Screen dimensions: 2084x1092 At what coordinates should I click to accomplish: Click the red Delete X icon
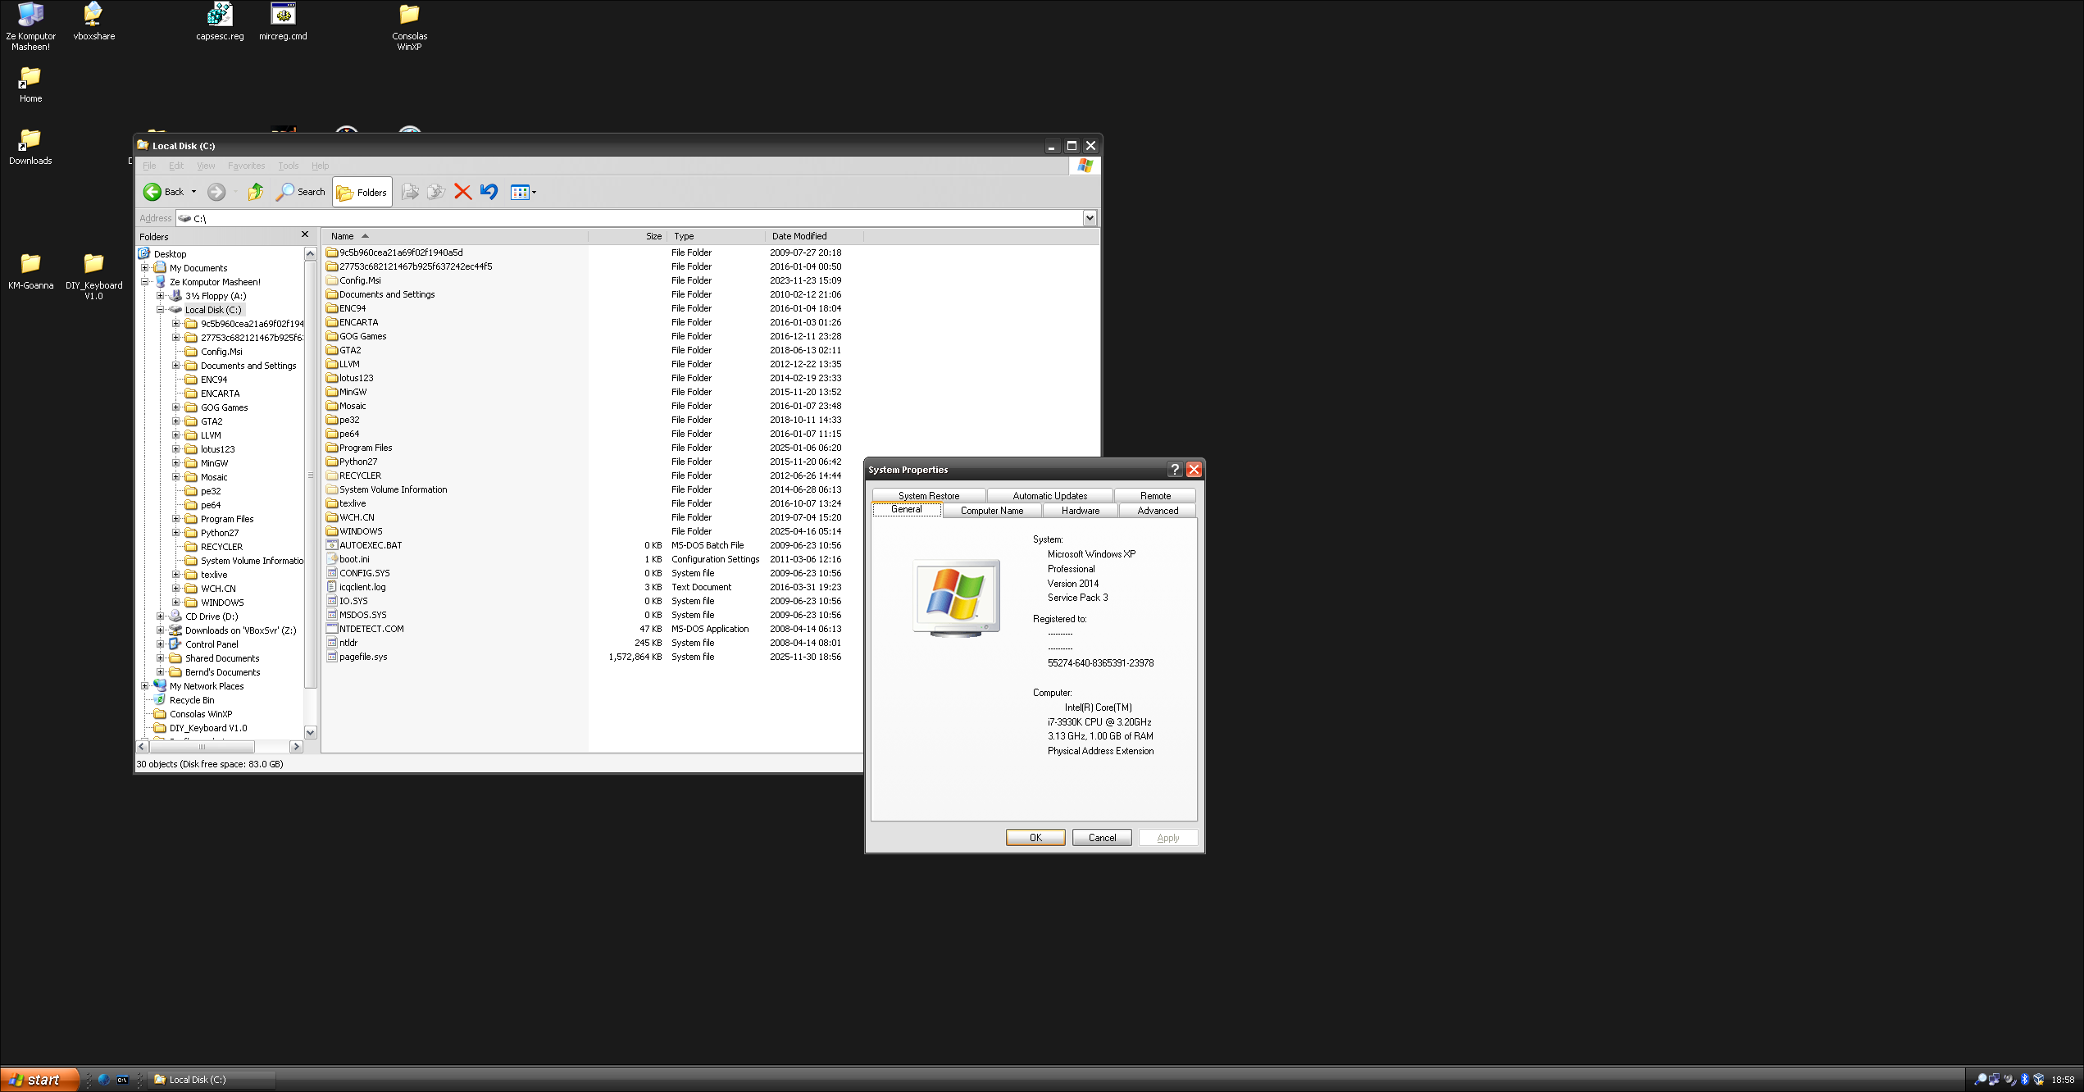462,192
